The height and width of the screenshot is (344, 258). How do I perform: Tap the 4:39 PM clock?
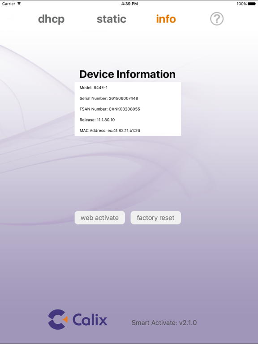(x=129, y=4)
